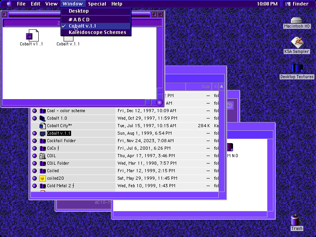Expand the CoCo ƒ folder disclosure
This screenshot has width=316, height=237.
[34, 149]
